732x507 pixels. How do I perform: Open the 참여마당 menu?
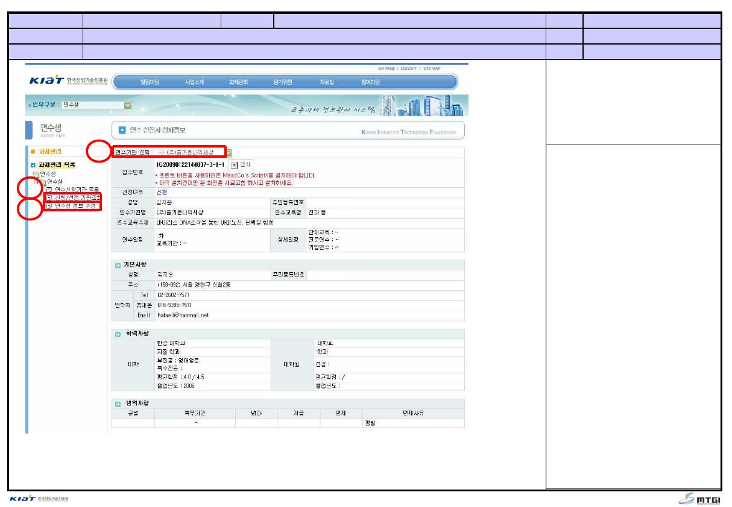coord(371,82)
